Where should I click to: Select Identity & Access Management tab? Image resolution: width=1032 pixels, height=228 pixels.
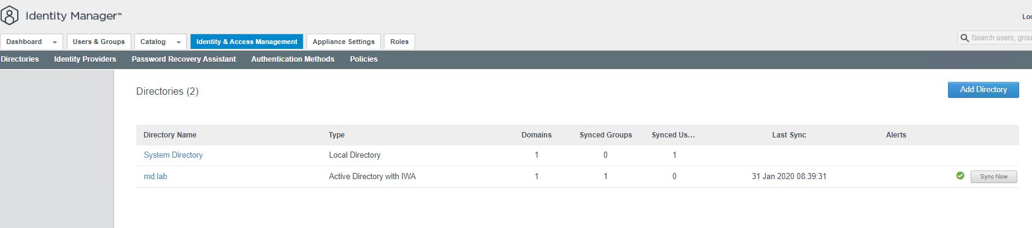[247, 42]
